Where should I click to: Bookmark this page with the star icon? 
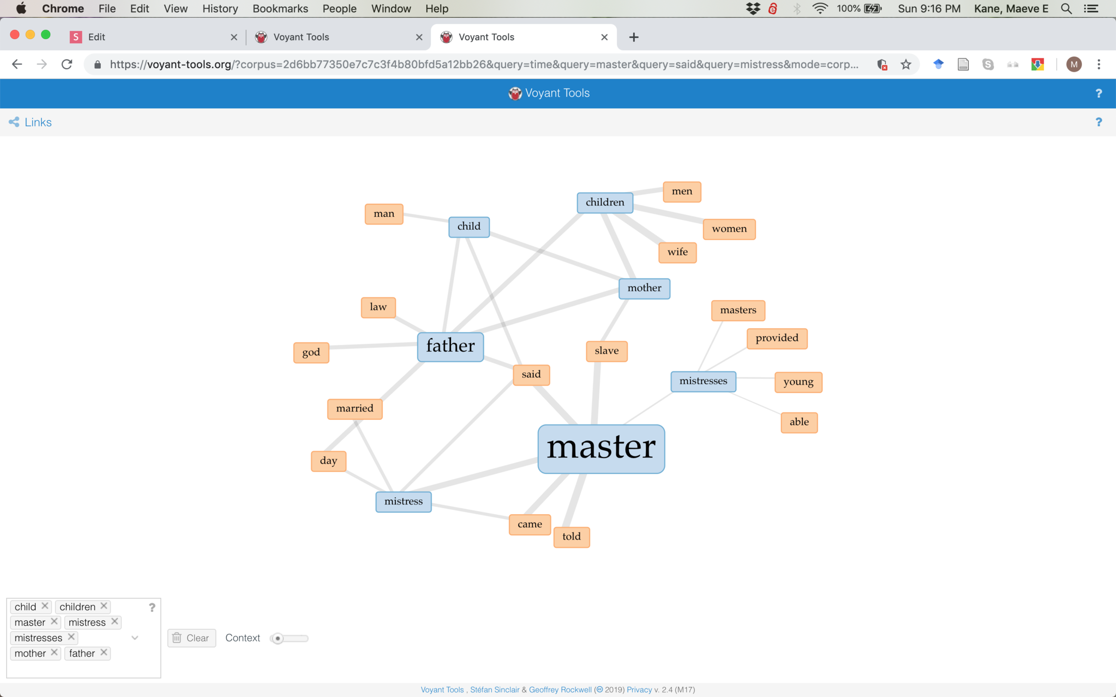(x=906, y=65)
